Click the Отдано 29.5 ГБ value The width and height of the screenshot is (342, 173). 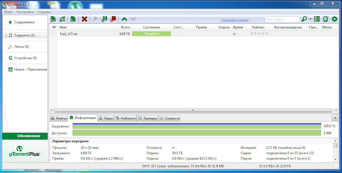click(177, 153)
